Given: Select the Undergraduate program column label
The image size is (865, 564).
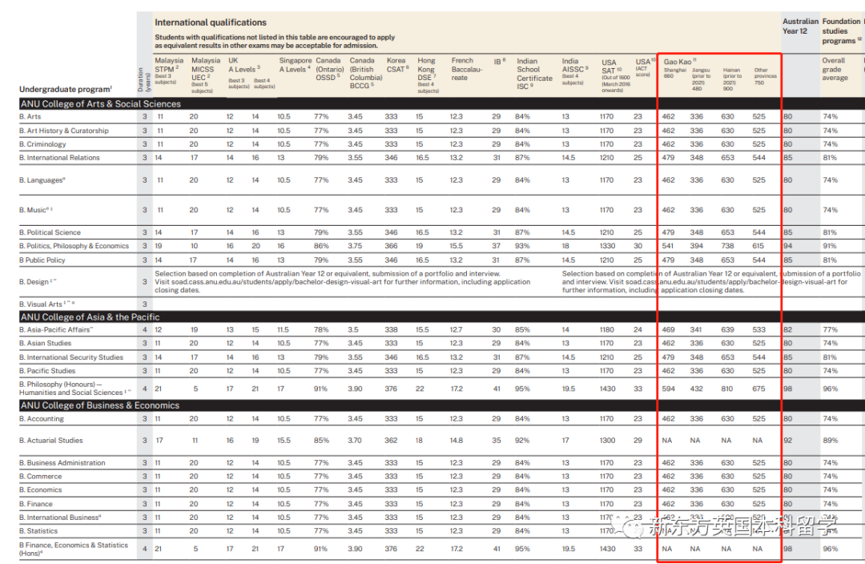Looking at the screenshot, I should tap(66, 90).
